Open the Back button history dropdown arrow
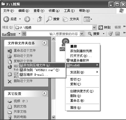 tap(20, 19)
